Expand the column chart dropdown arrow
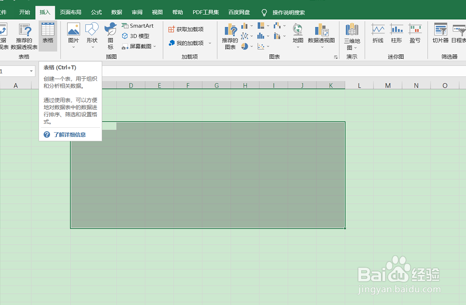 click(252, 26)
